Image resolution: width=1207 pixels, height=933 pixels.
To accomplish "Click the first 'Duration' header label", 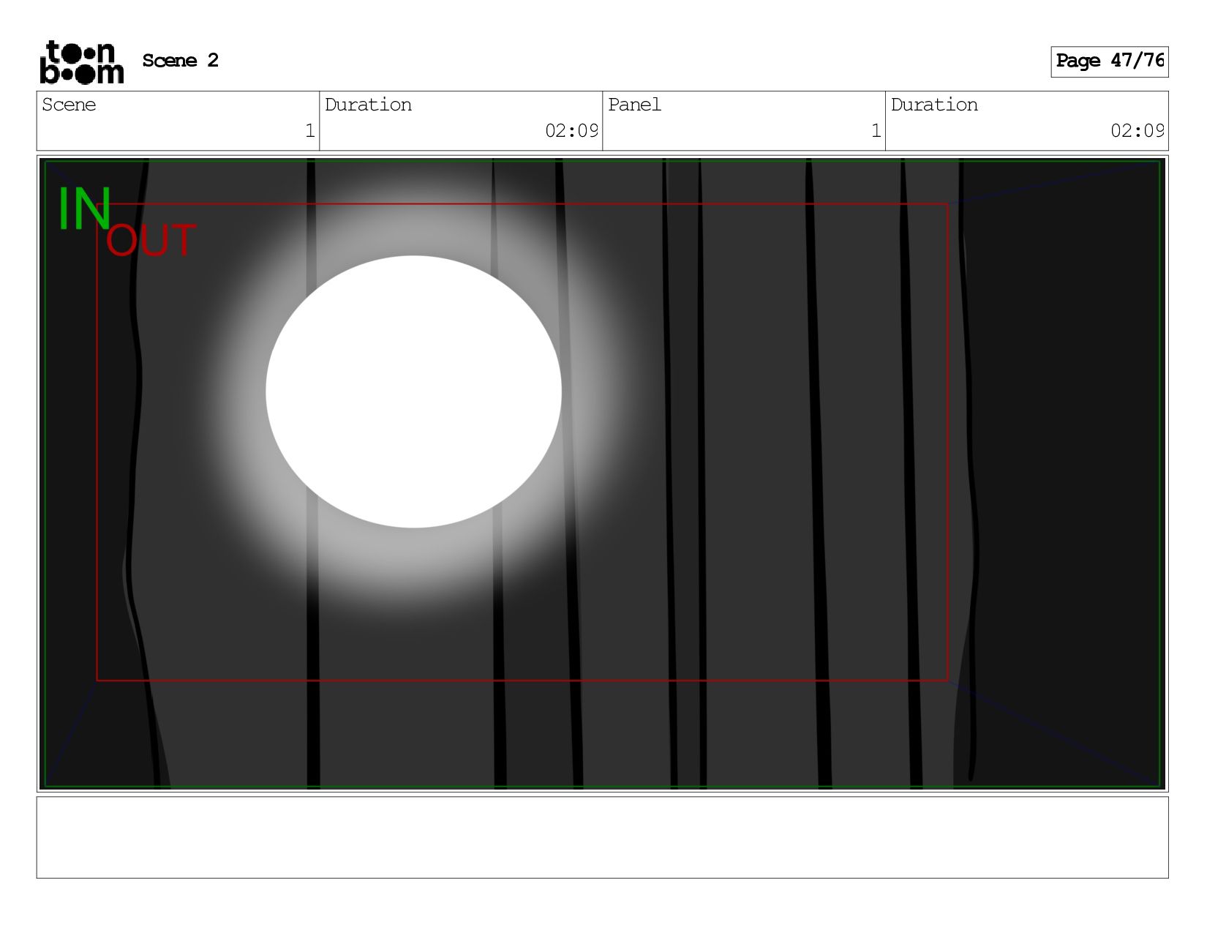I will point(368,105).
